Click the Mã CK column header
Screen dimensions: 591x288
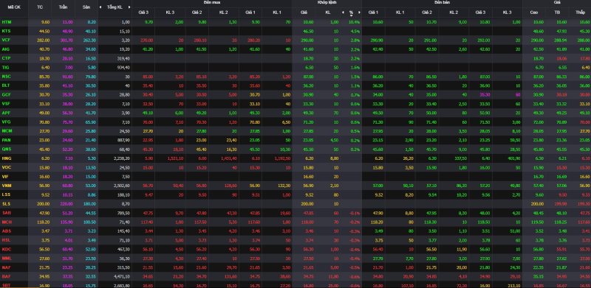click(13, 7)
